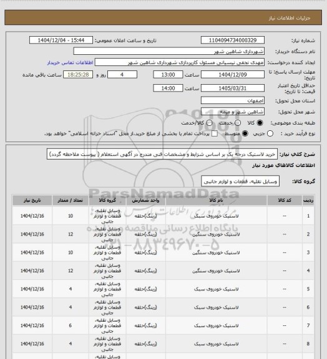The height and width of the screenshot is (359, 327).
Task: Click product name in row 8
Action: point(216,344)
